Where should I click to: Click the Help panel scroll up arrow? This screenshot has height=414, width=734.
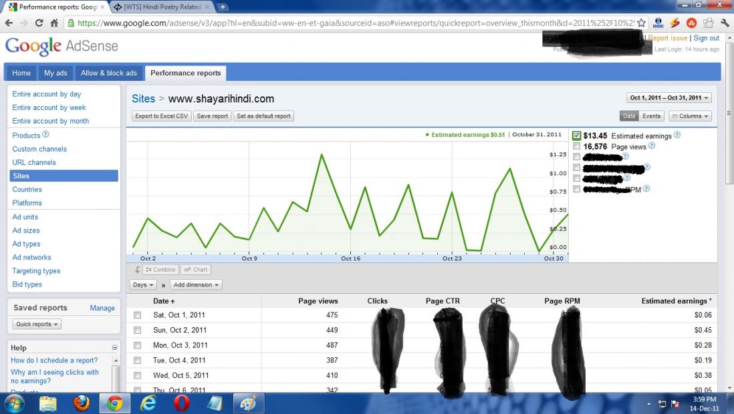(x=116, y=361)
